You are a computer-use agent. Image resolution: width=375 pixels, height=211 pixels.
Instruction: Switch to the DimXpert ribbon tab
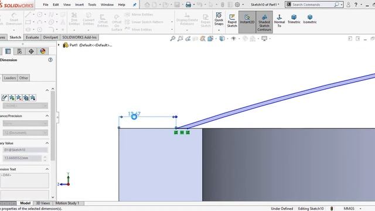pos(50,38)
